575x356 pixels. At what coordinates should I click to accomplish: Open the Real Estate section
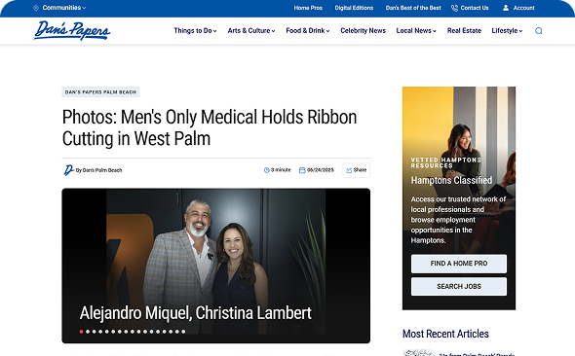464,31
